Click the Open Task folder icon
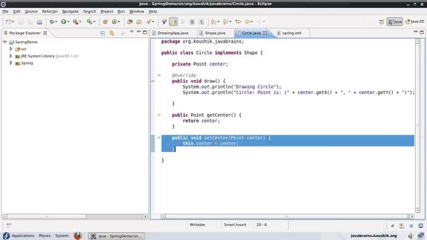The width and height of the screenshot is (427, 240). [139, 22]
